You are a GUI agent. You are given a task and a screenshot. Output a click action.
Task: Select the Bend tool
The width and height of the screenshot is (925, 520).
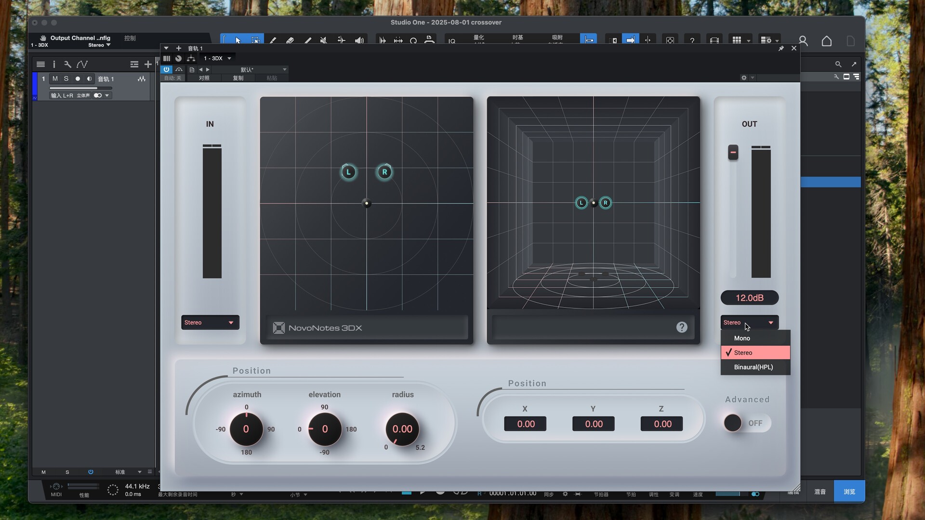tap(341, 40)
